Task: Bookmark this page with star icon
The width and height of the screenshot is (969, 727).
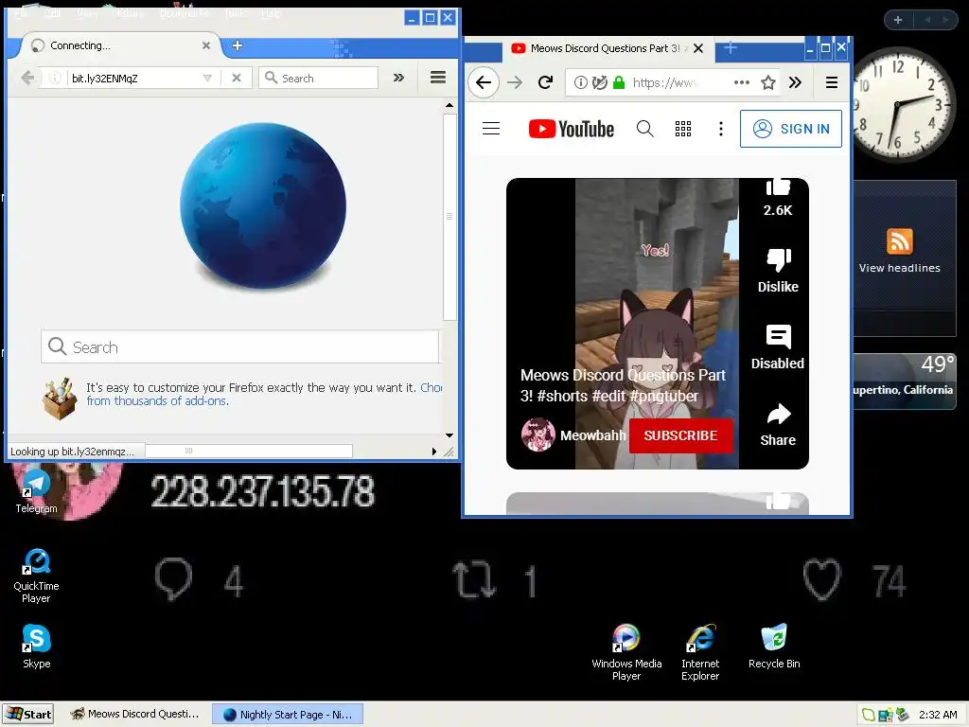Action: click(x=768, y=82)
